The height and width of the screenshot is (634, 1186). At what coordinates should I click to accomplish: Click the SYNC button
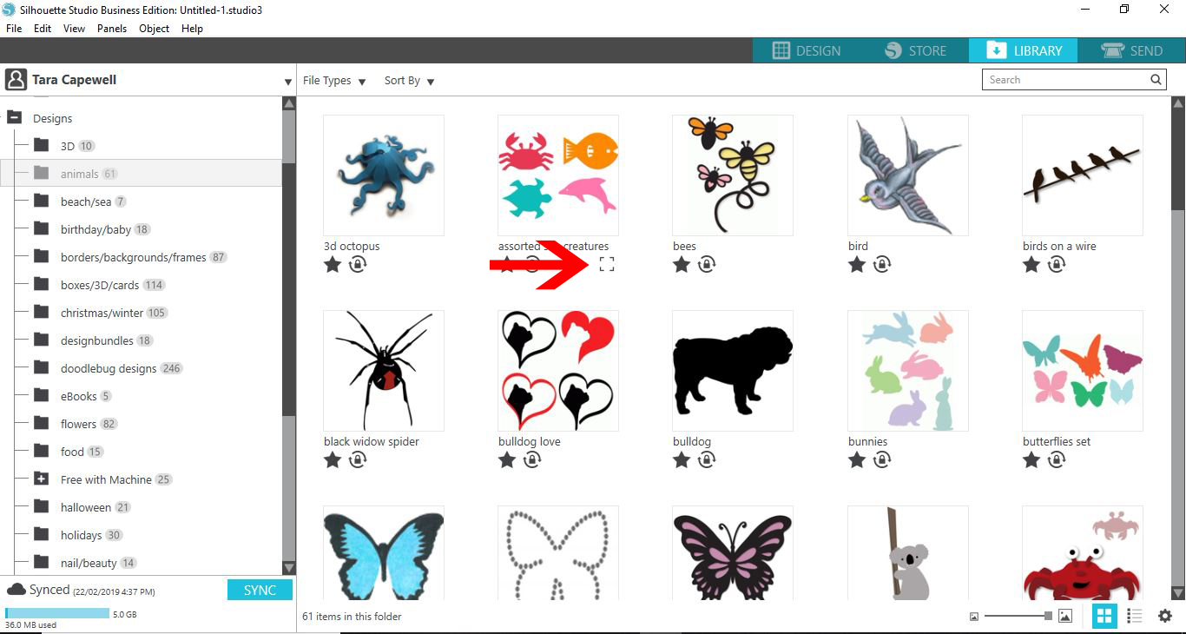click(260, 590)
